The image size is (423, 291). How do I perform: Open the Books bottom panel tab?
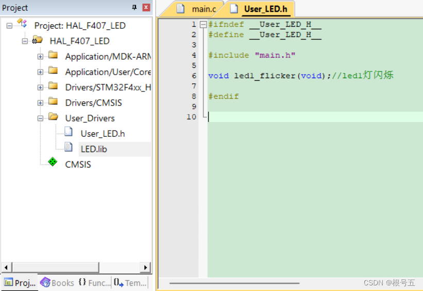[57, 283]
